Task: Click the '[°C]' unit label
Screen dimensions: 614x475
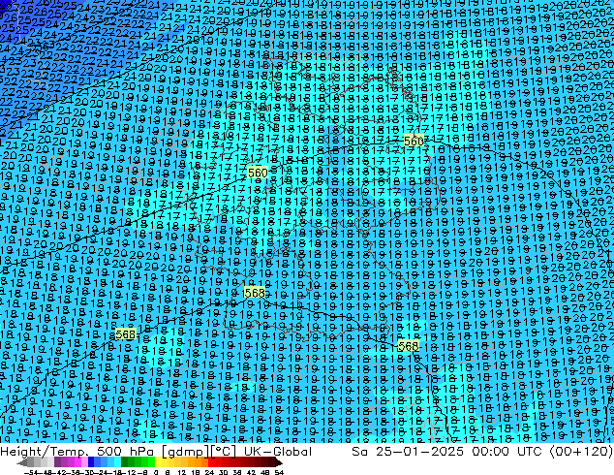Action: point(224,452)
